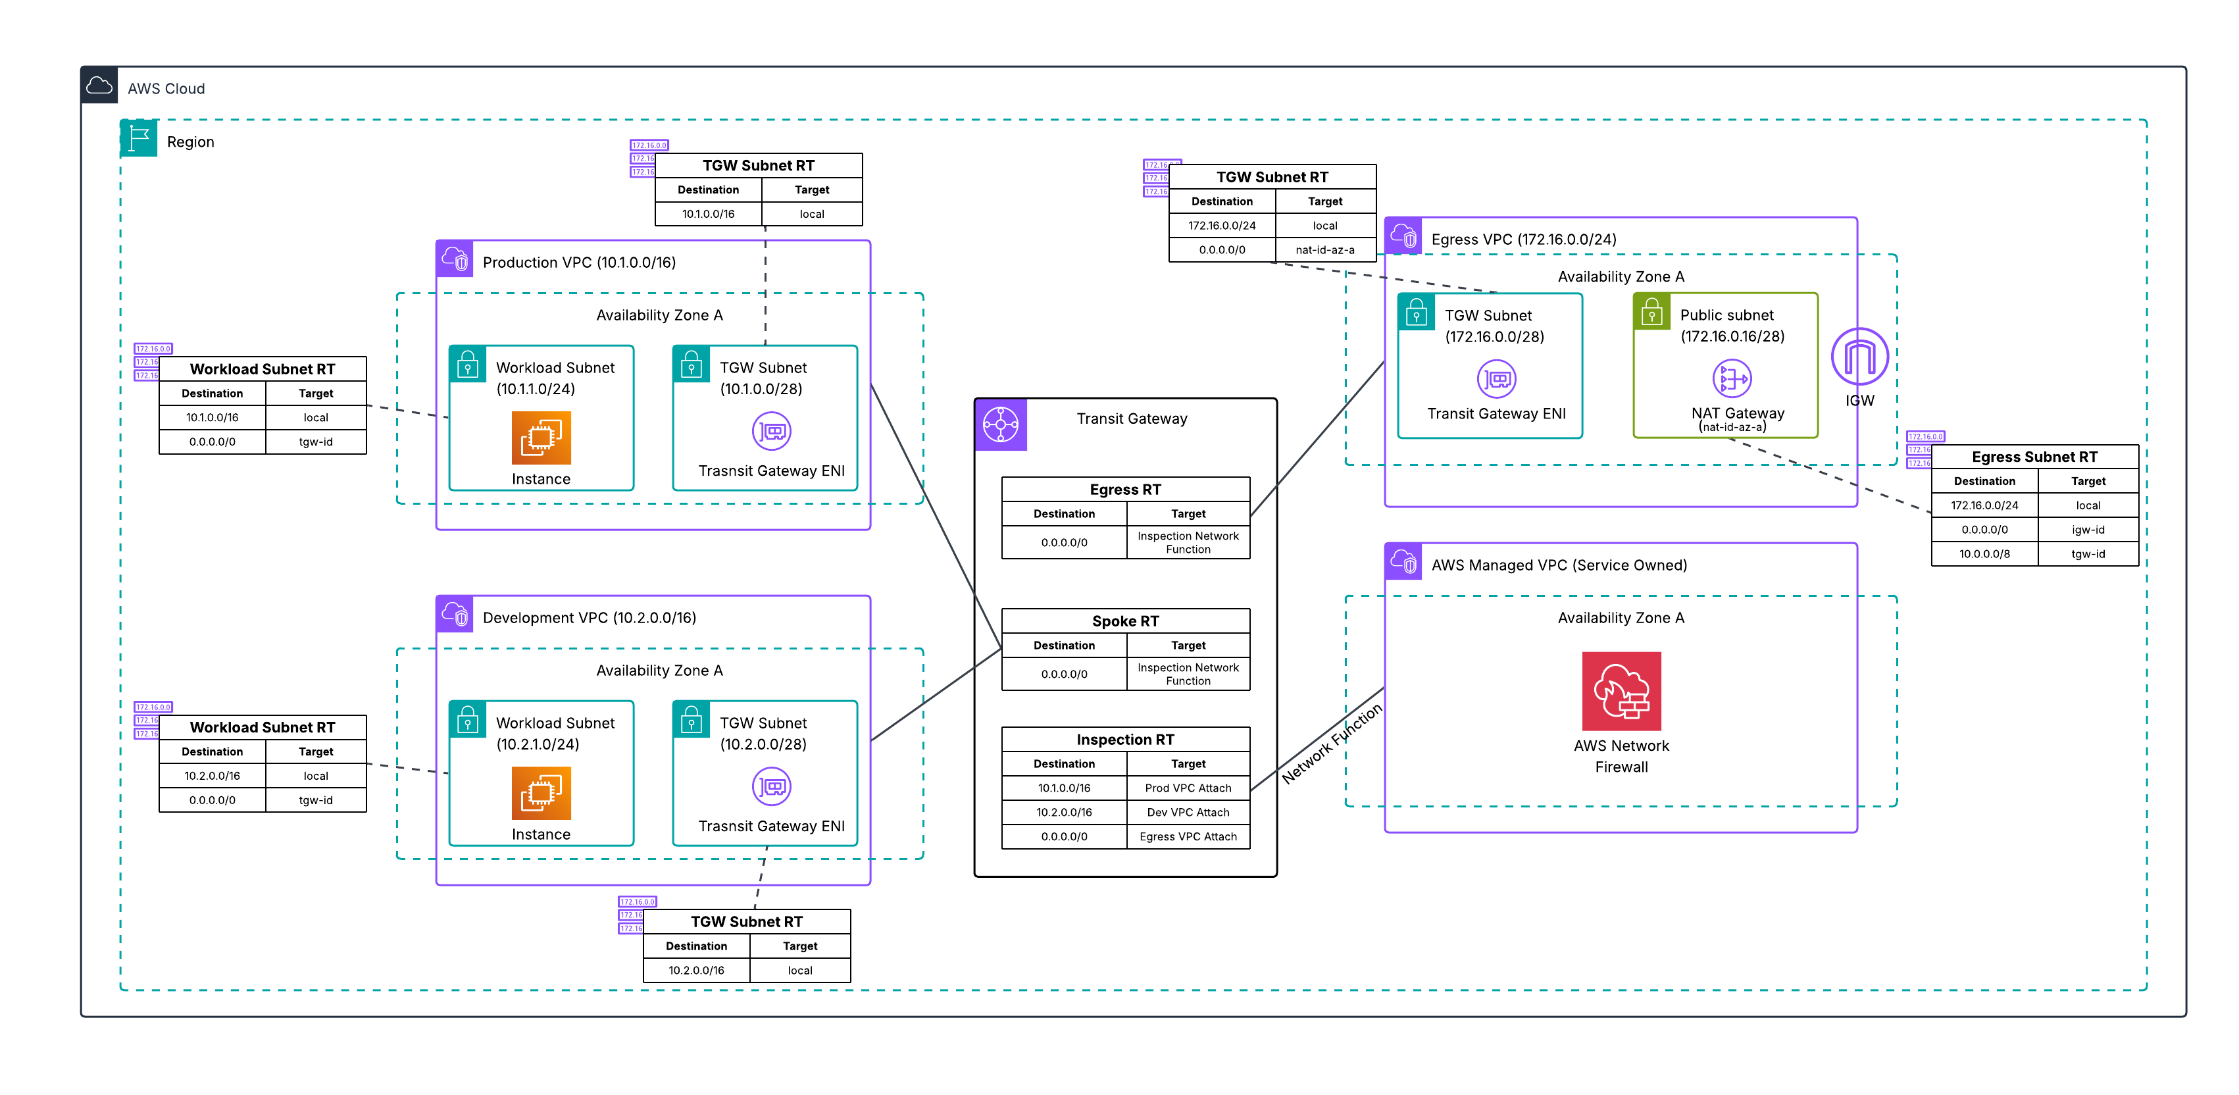This screenshot has width=2239, height=1095.
Task: Click Transit Gateway ENI icon in Egress VPC
Action: point(1496,379)
